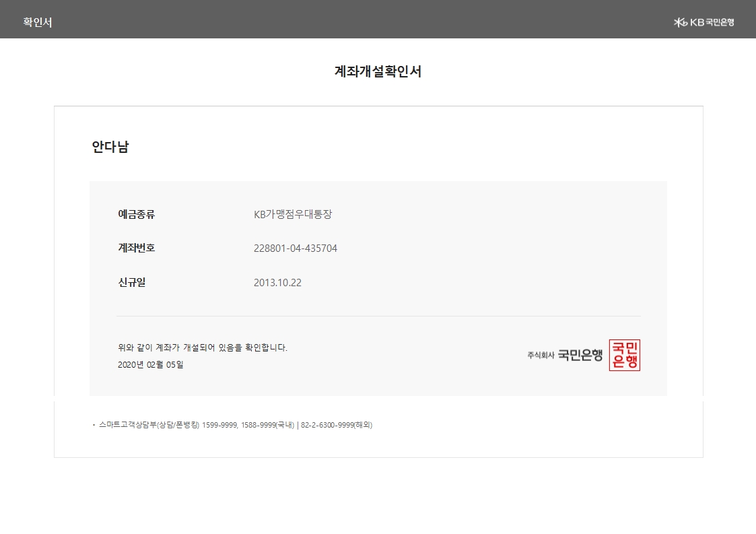Select the KB가맹점우대통장 deposit type value

[x=293, y=214]
